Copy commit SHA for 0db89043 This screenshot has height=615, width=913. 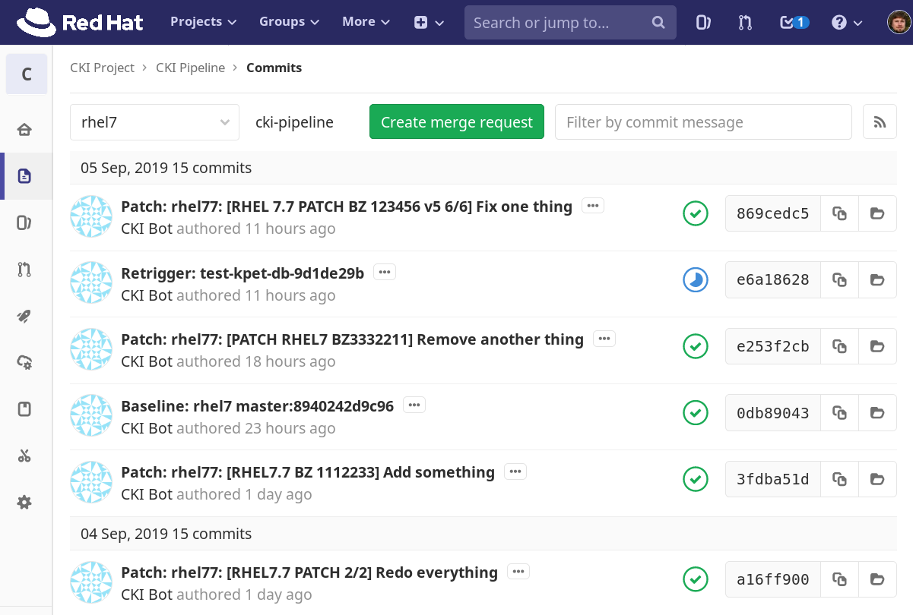(839, 413)
